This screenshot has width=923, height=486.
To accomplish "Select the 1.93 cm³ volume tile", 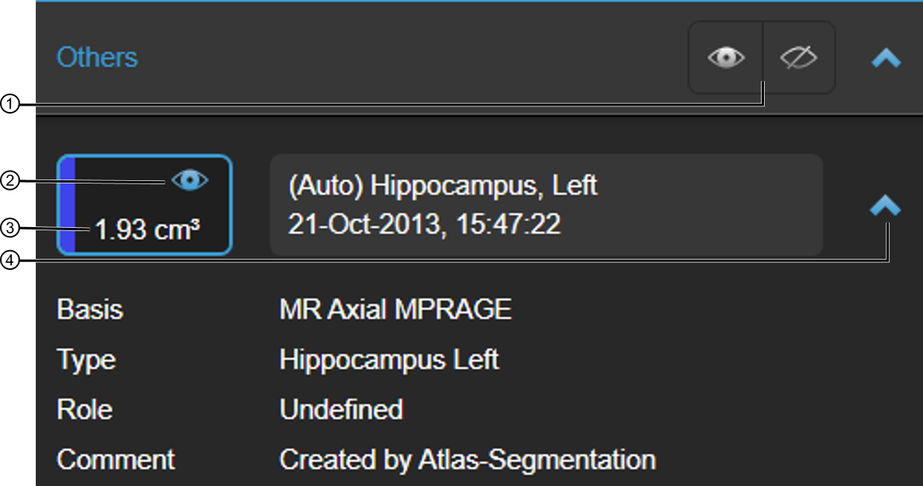I will 145,205.
